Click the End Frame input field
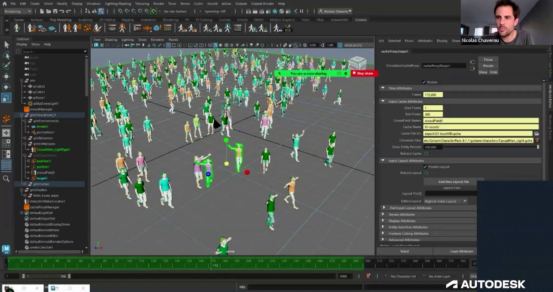Screen dimensions: 553x292 tap(433, 114)
